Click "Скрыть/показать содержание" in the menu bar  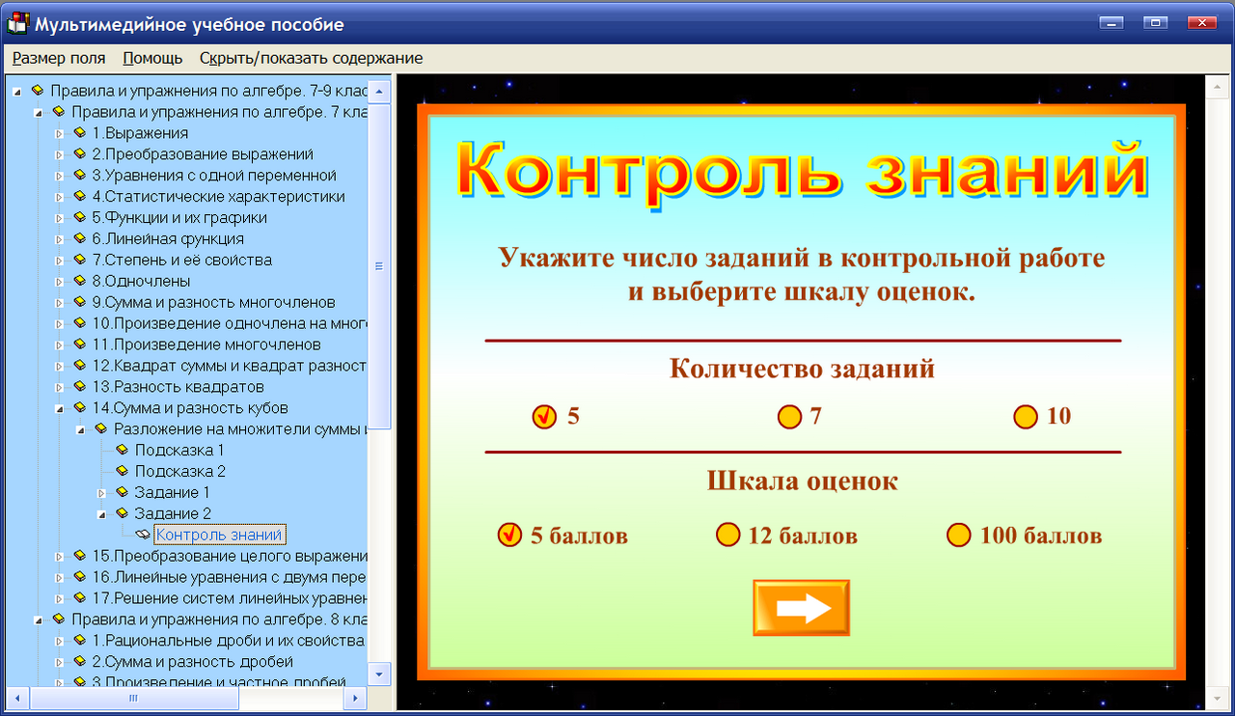click(x=311, y=58)
